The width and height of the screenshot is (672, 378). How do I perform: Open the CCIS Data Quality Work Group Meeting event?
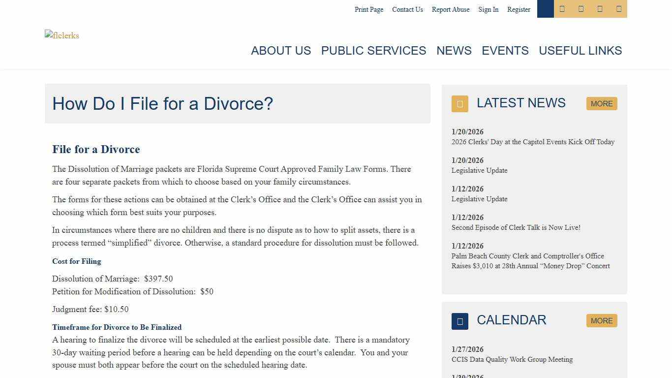click(512, 359)
